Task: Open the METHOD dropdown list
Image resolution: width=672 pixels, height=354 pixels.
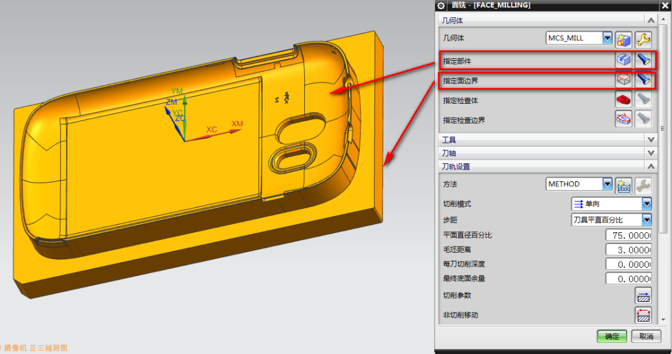Action: [607, 184]
